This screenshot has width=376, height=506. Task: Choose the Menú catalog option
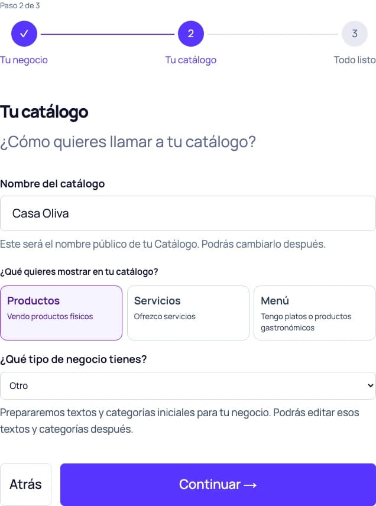(x=315, y=313)
